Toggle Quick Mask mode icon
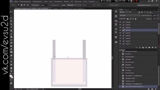This screenshot has height=90, width=160. tap(11, 80)
